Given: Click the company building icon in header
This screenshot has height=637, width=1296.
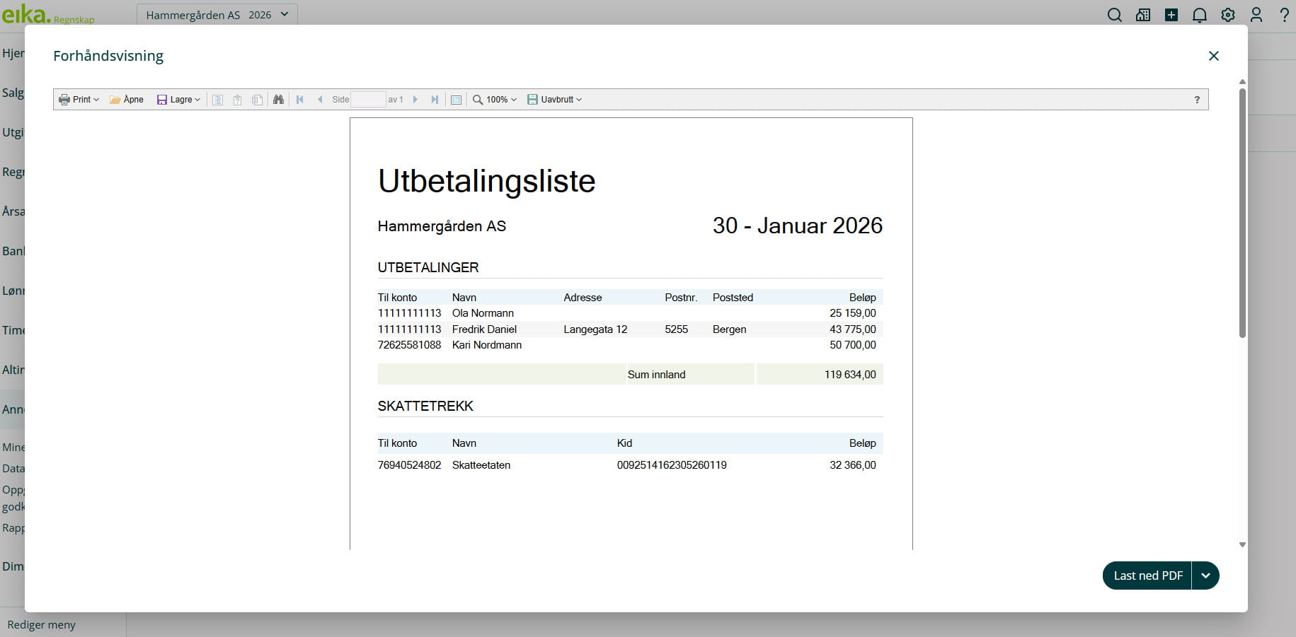Looking at the screenshot, I should (1143, 15).
